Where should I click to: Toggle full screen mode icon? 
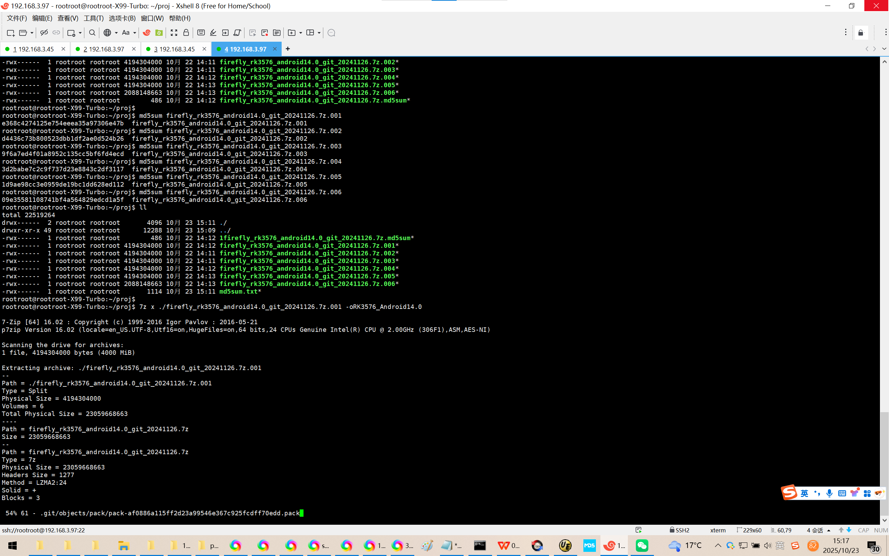pos(174,33)
